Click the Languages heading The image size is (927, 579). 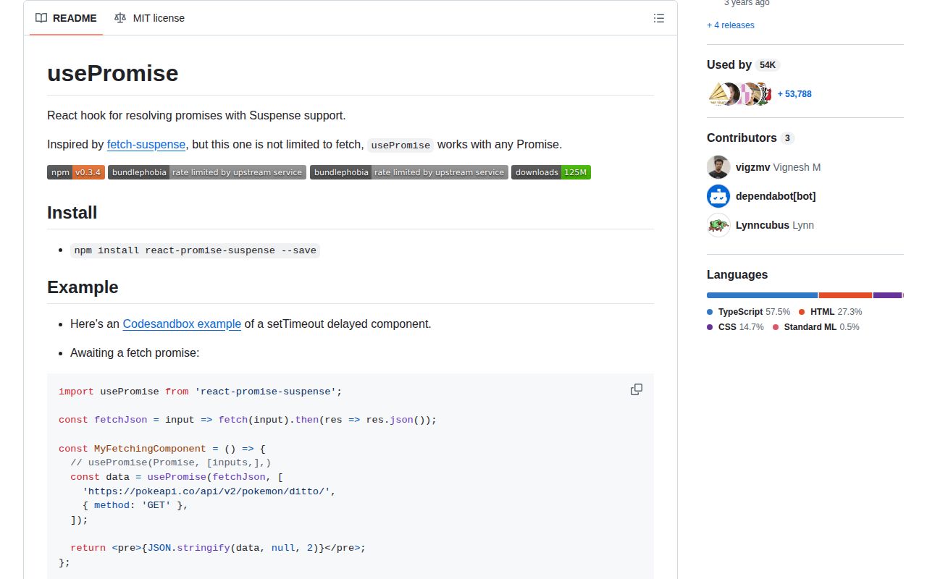tap(737, 275)
